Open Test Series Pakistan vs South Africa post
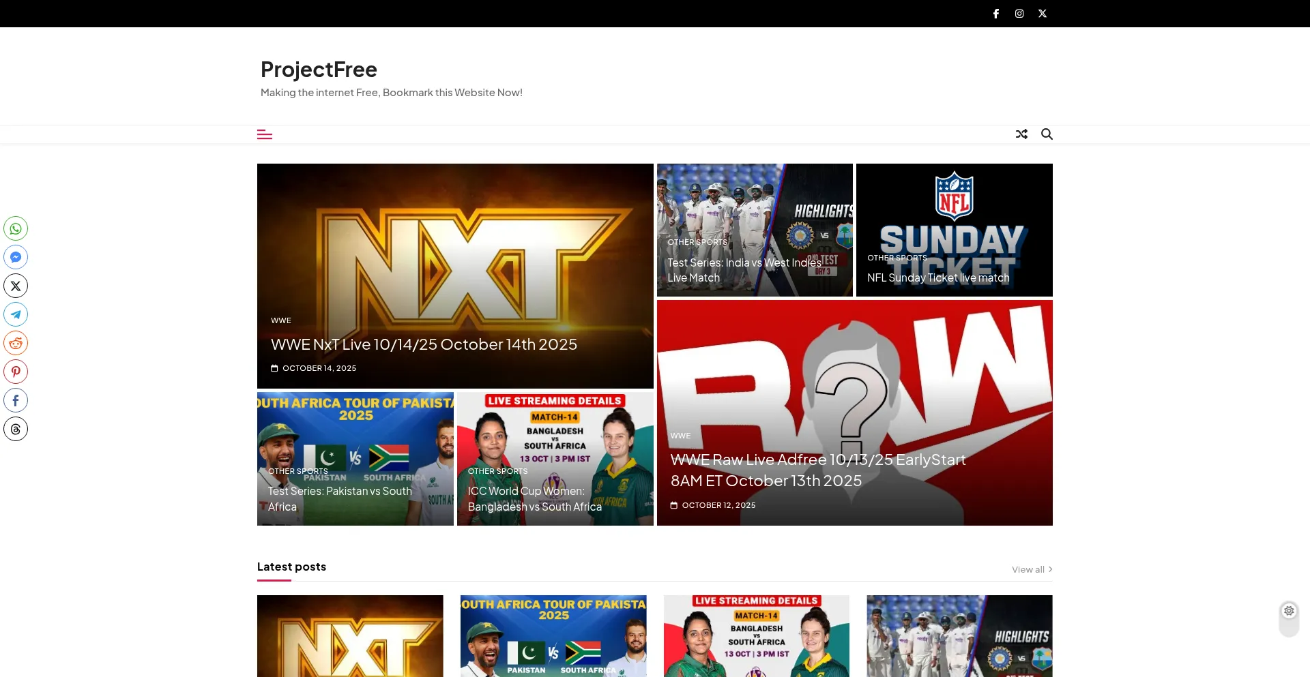 340,499
